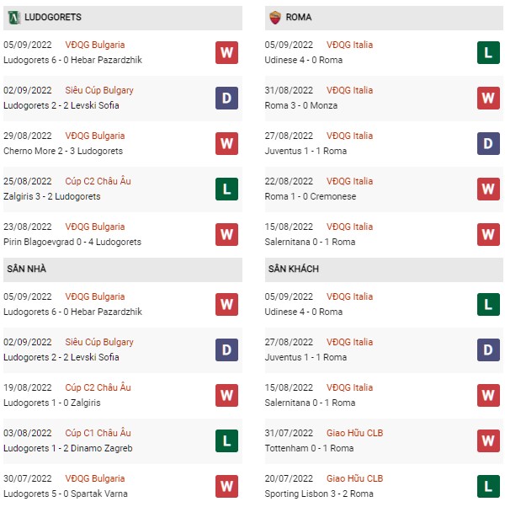
Task: Click W badge for Ludogorets 6-0 Hebar recent match
Action: [226, 52]
